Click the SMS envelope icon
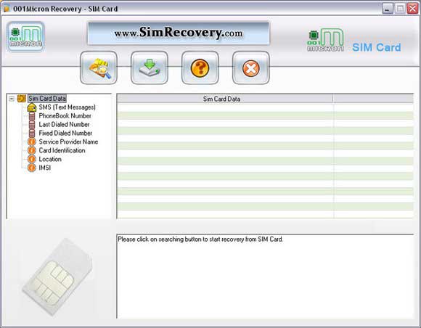The height and width of the screenshot is (328, 421). click(32, 107)
